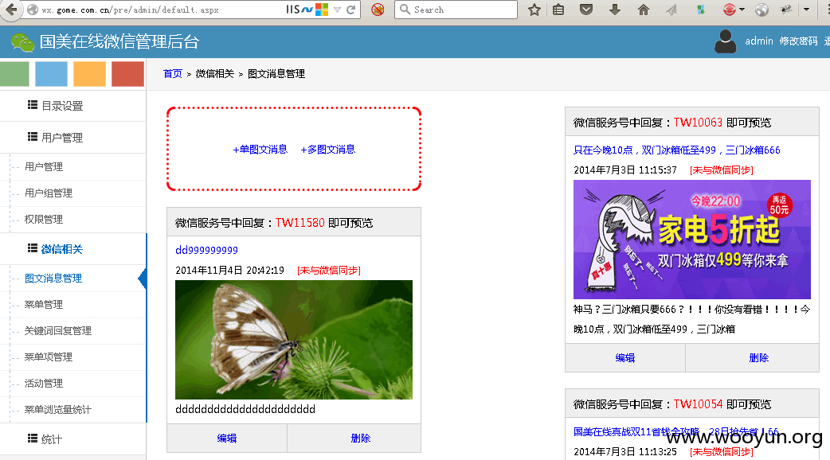Edit the TW11580 message with 编辑
The height and width of the screenshot is (460, 830).
click(x=226, y=438)
